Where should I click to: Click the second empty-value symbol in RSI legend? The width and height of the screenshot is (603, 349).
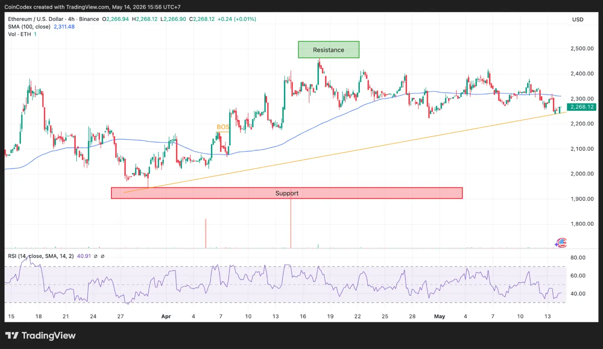(x=103, y=256)
